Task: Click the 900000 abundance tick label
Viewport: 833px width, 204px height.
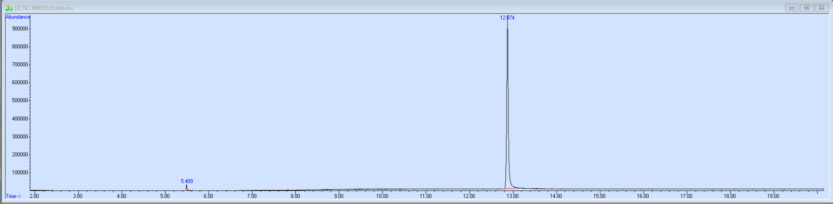Action: coord(20,29)
